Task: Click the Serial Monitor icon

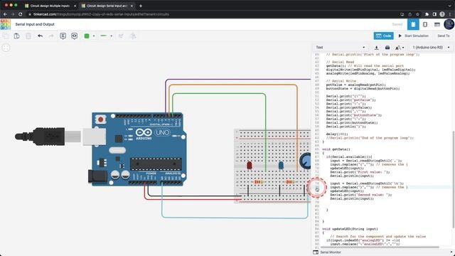Action: pyautogui.click(x=316, y=252)
